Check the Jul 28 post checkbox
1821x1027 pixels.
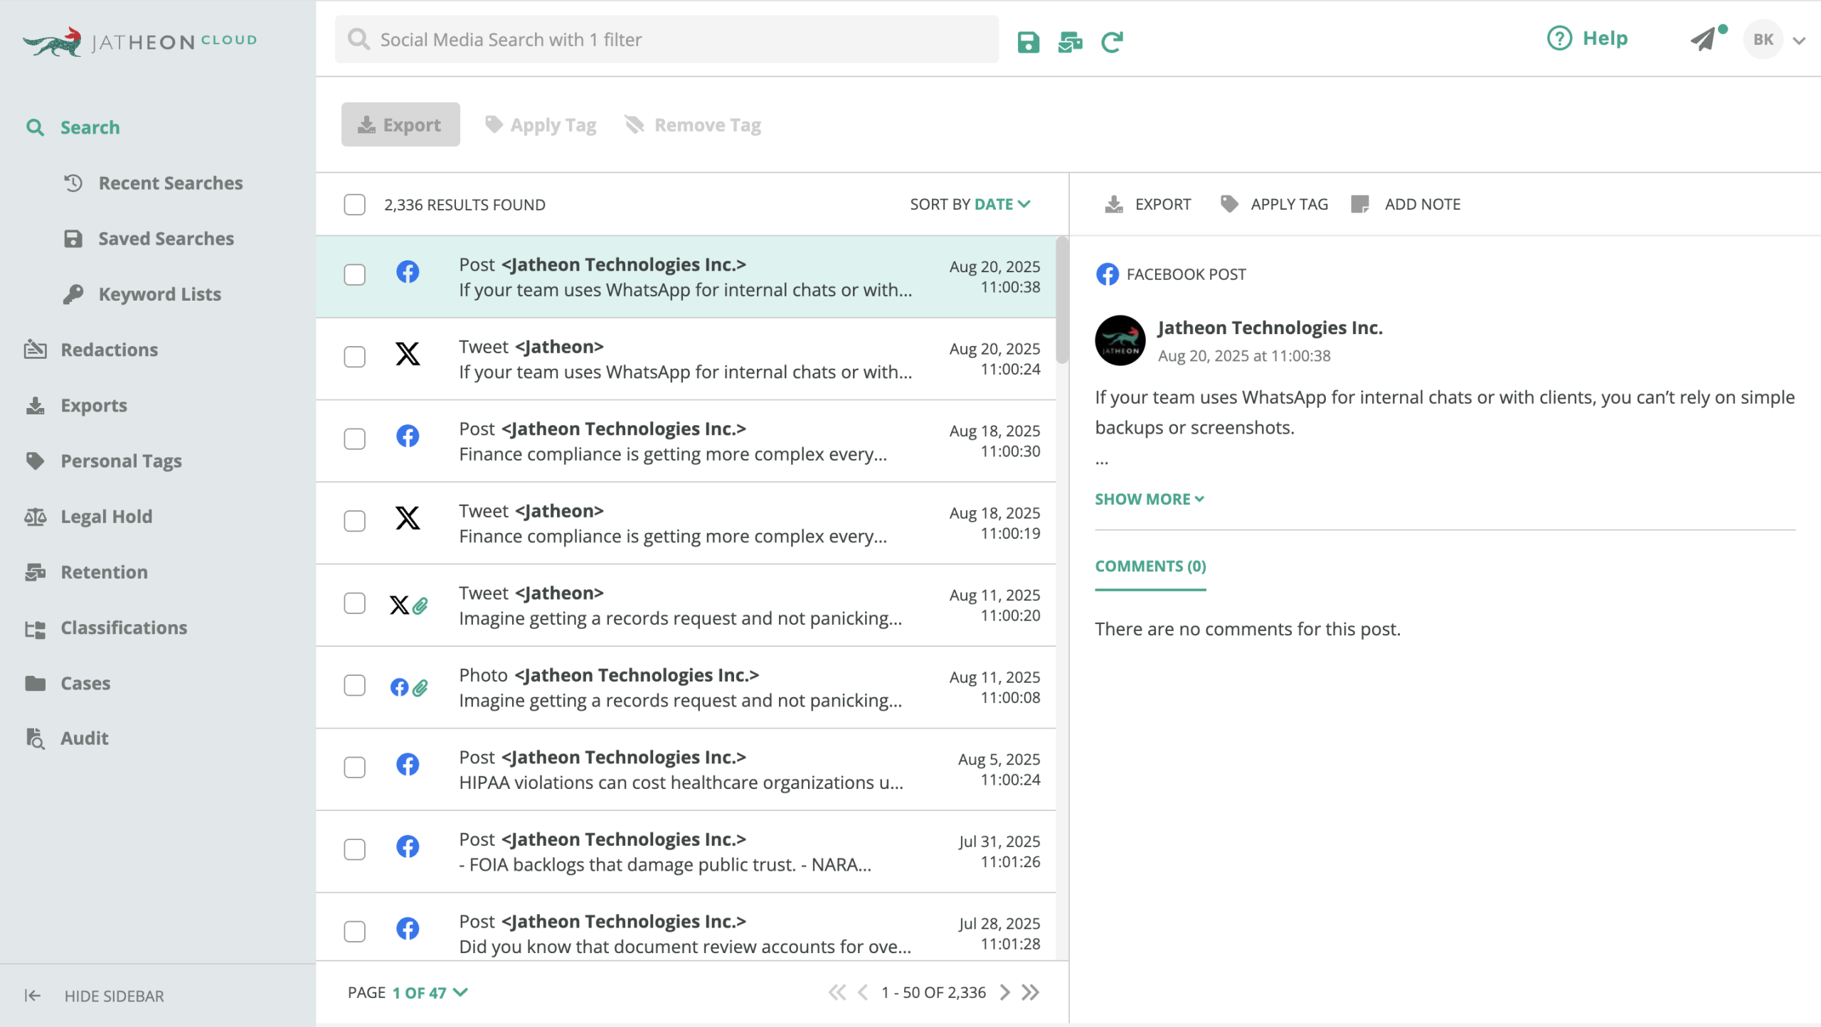tap(354, 931)
